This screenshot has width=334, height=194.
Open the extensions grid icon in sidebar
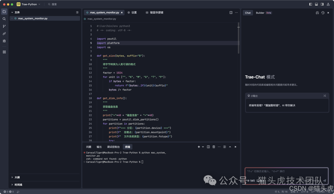click(x=4, y=52)
